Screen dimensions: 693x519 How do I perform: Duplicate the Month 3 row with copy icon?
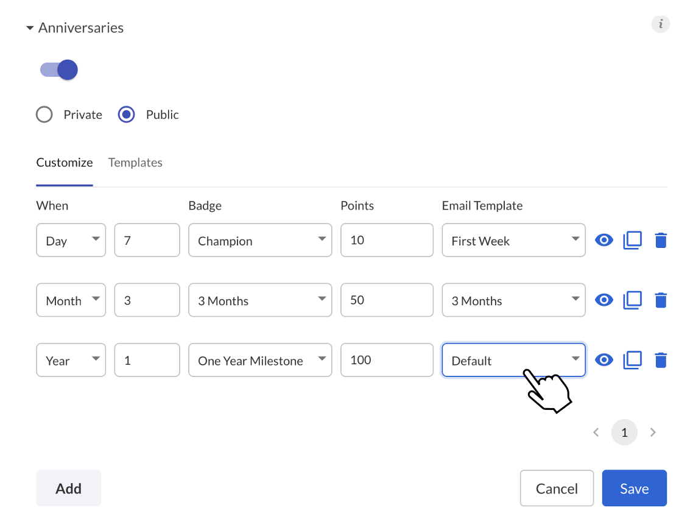[x=633, y=300]
